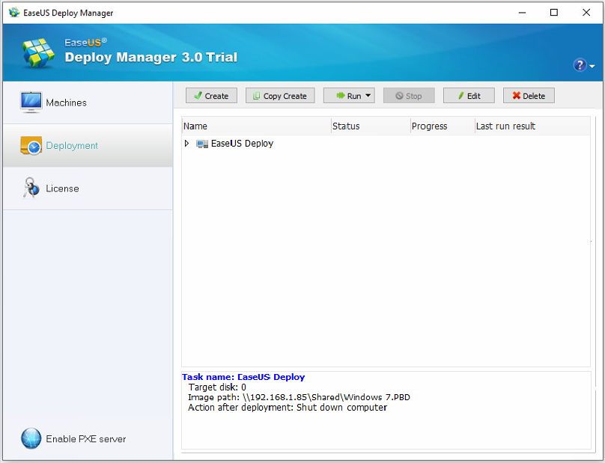605x463 pixels.
Task: Click the 'Target disk: 0' line
Action: click(217, 387)
